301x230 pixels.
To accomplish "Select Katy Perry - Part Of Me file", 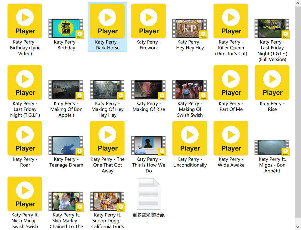I will tap(231, 83).
